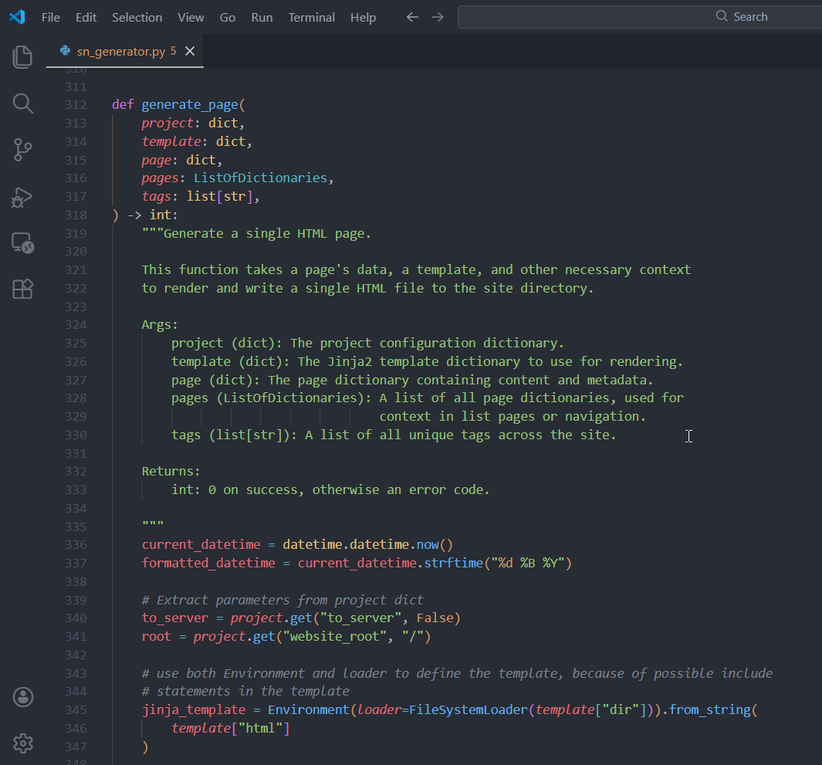Select the sn_generator.py tab

(x=120, y=51)
